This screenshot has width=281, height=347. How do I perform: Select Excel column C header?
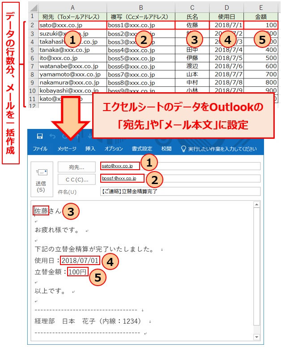(192, 8)
